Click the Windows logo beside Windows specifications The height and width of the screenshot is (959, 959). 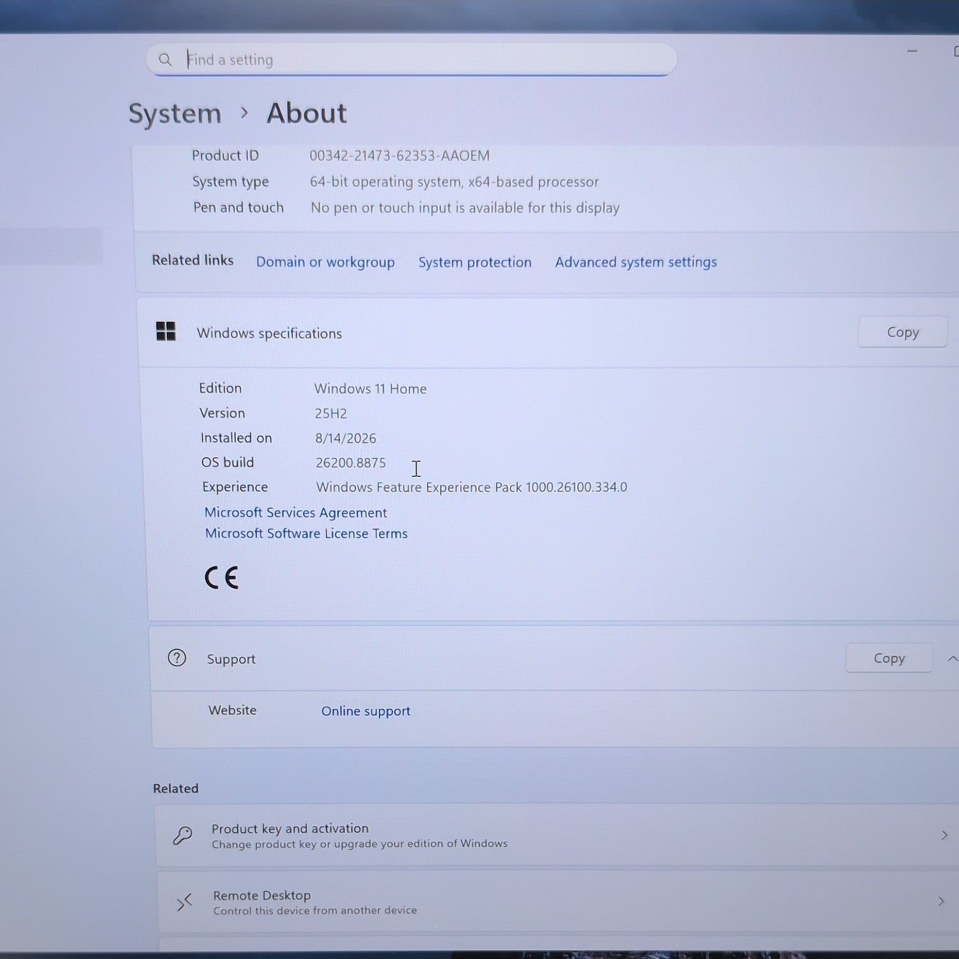pos(166,331)
